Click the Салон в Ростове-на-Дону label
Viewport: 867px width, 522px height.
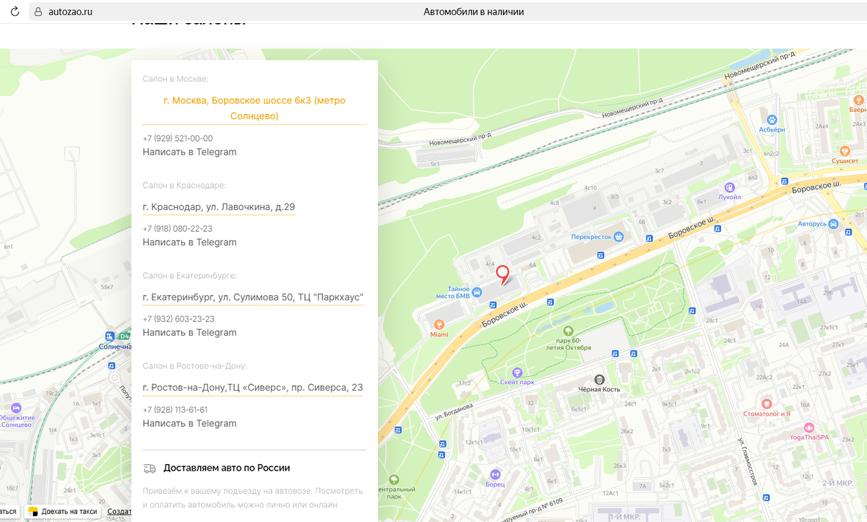pos(195,366)
